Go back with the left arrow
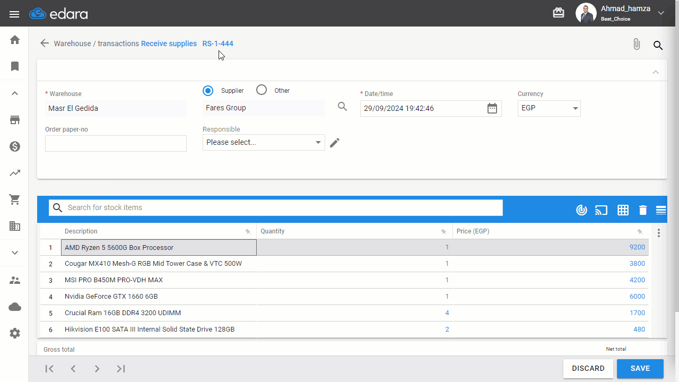Viewport: 679px width, 382px height. click(x=45, y=43)
